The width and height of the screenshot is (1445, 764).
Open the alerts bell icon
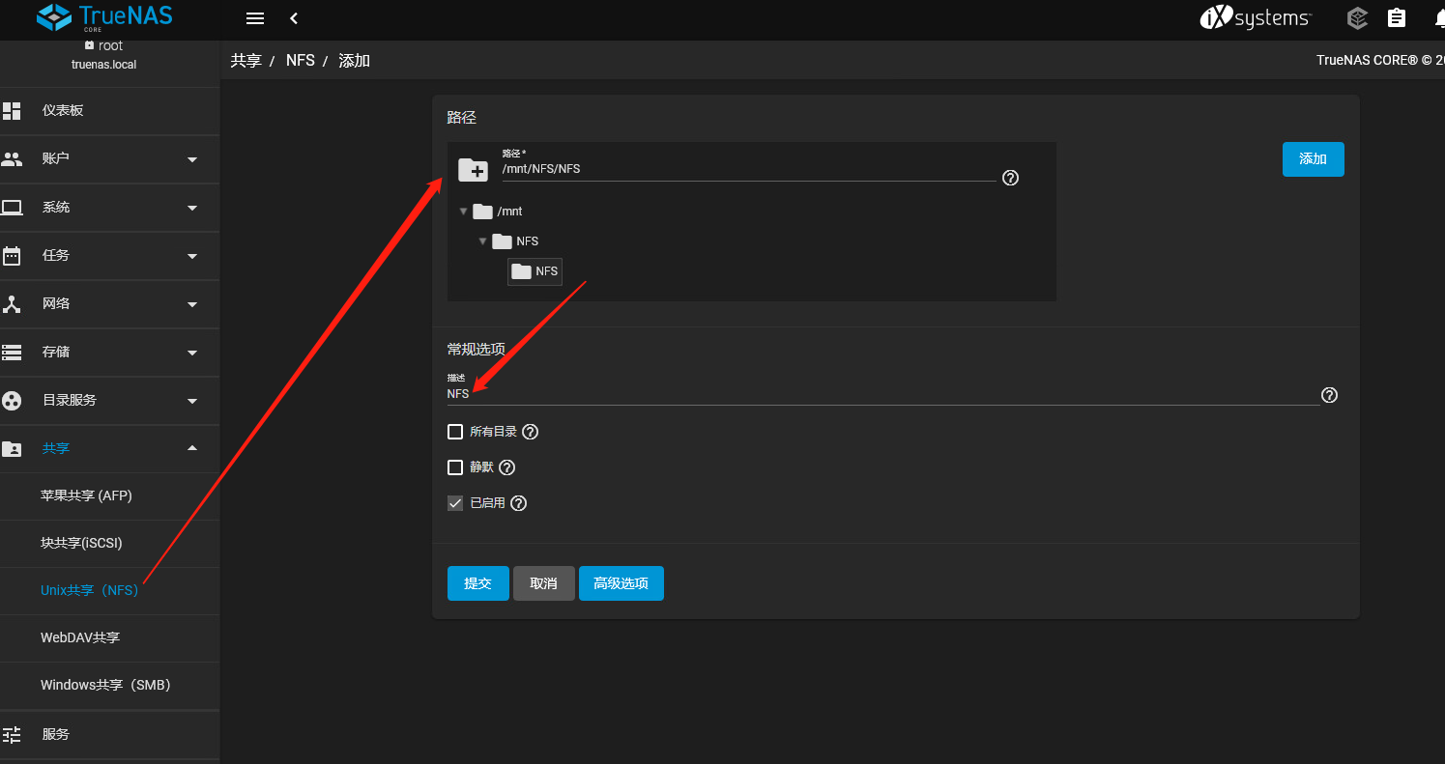coord(1438,17)
